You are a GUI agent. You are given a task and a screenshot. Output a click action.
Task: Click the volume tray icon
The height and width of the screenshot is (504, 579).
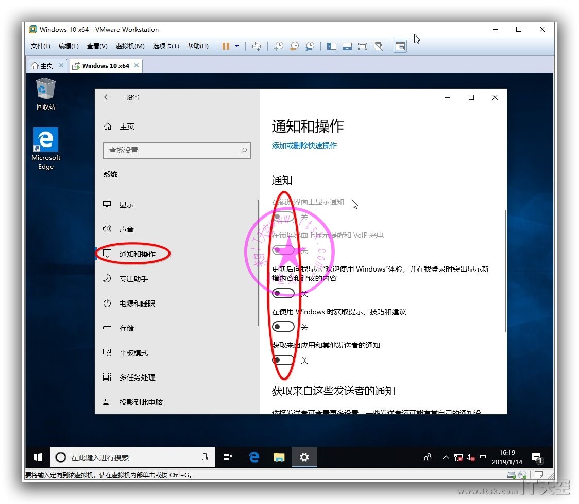[470, 458]
